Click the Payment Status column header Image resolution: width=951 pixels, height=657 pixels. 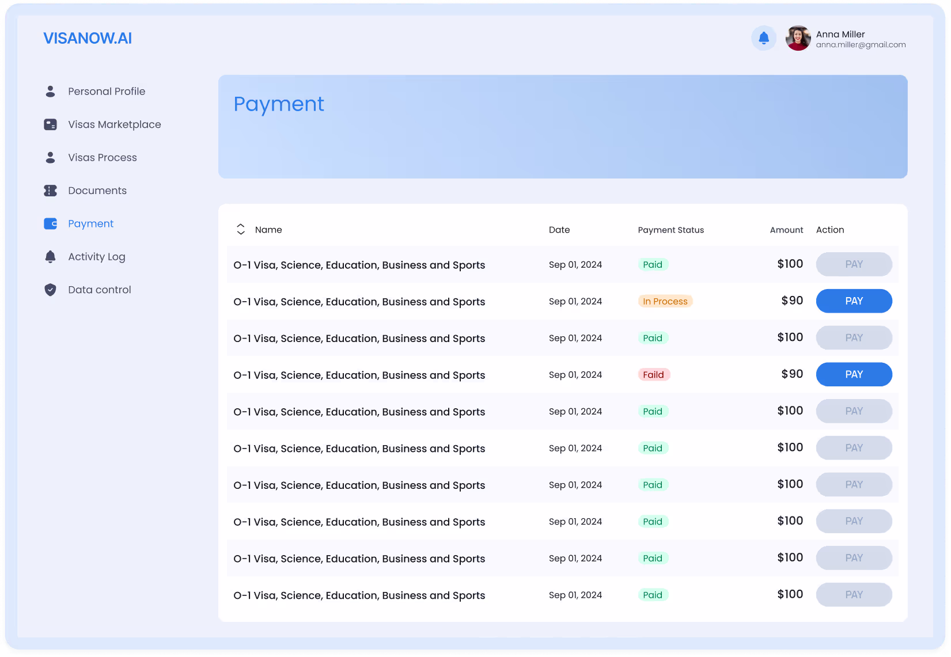point(671,230)
